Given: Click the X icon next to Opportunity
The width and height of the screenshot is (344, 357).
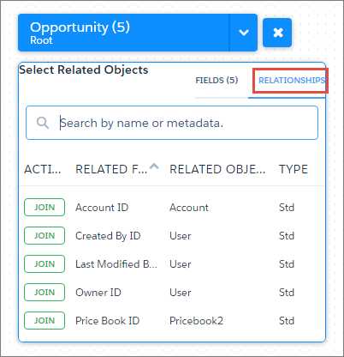Looking at the screenshot, I should pos(277,33).
